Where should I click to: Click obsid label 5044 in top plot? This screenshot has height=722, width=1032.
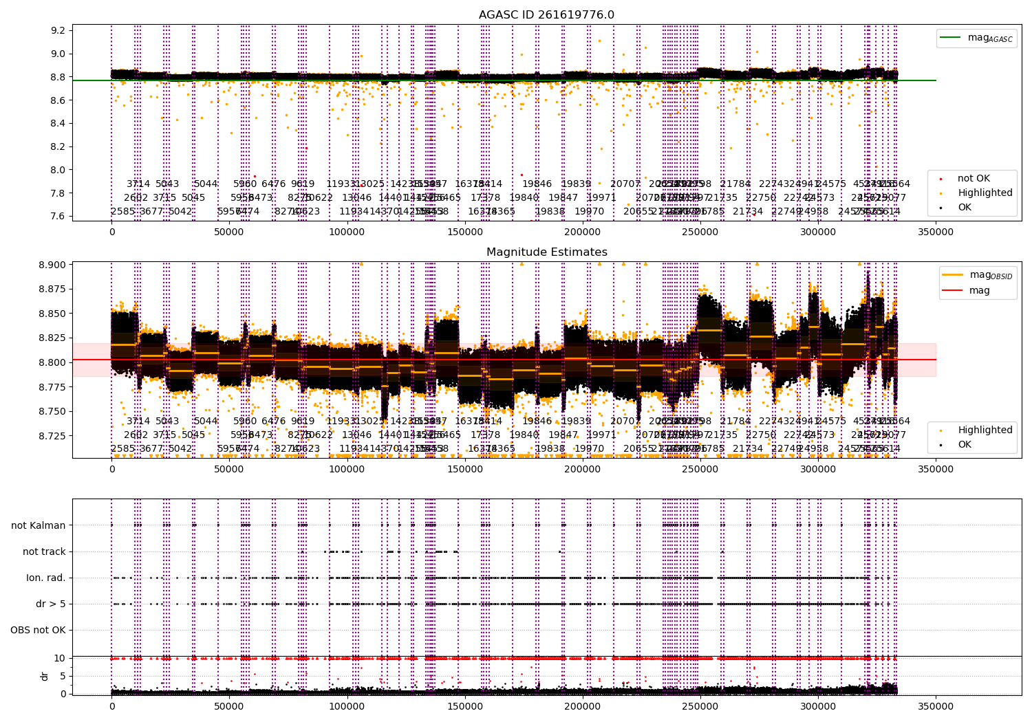[x=206, y=184]
